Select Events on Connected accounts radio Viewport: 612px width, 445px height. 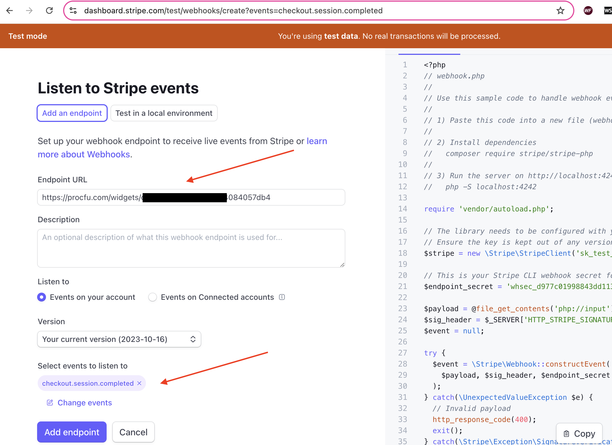[153, 297]
